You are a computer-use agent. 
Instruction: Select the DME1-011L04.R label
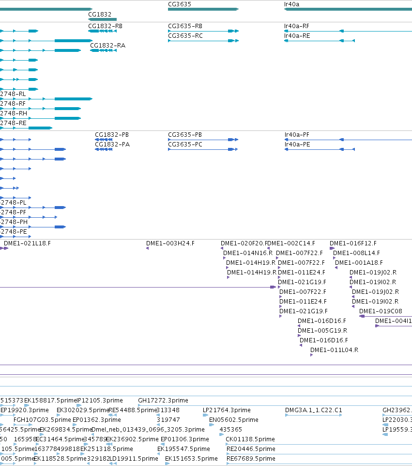tap(334, 350)
